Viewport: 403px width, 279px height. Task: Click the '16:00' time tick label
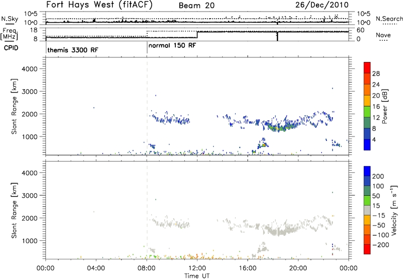pos(247,268)
